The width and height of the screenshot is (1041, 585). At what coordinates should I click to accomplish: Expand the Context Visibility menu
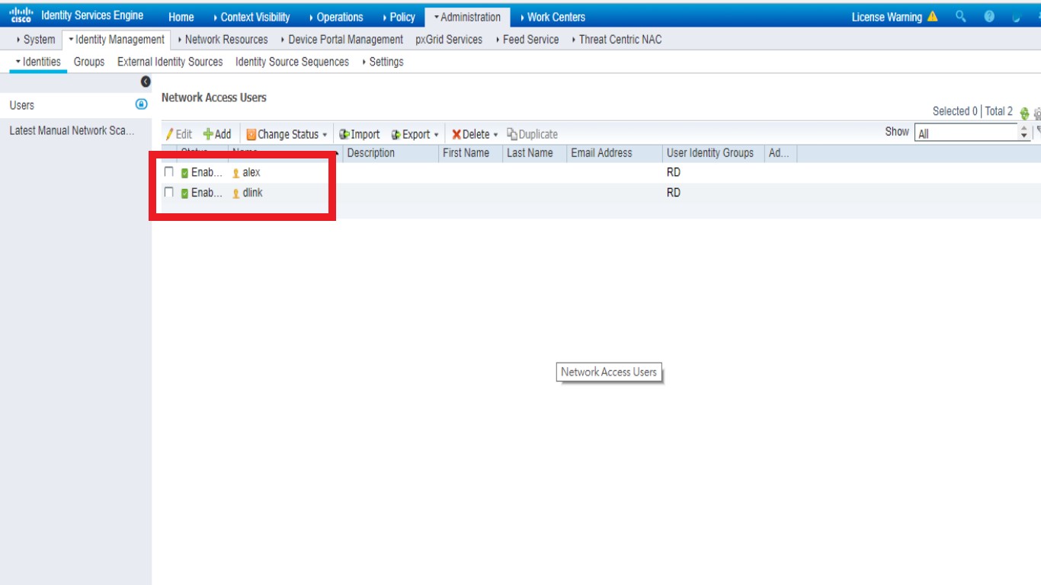(x=252, y=17)
